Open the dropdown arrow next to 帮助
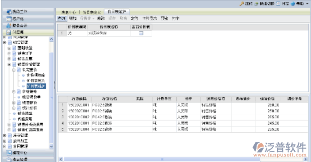This screenshot has width=311, height=162. [307, 4]
